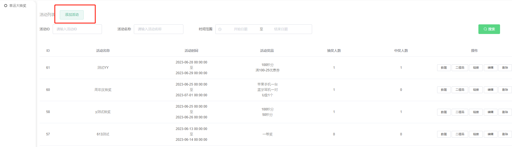
Task: Edit the 周年庆抽奖 activity
Action: point(490,90)
